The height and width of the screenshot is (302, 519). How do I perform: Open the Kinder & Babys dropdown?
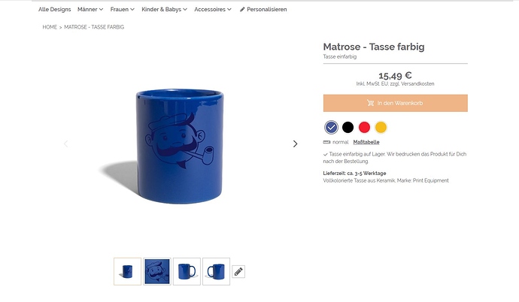coord(163,10)
